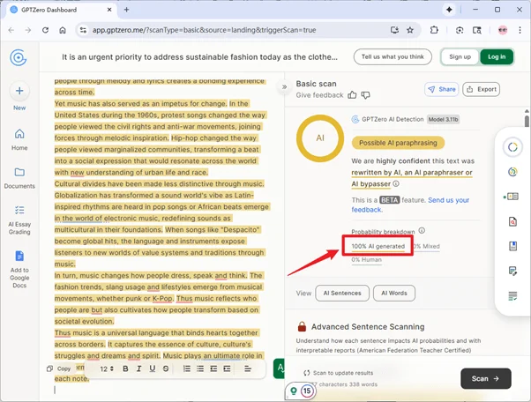The width and height of the screenshot is (531, 402).
Task: Export the scan results
Action: [482, 89]
